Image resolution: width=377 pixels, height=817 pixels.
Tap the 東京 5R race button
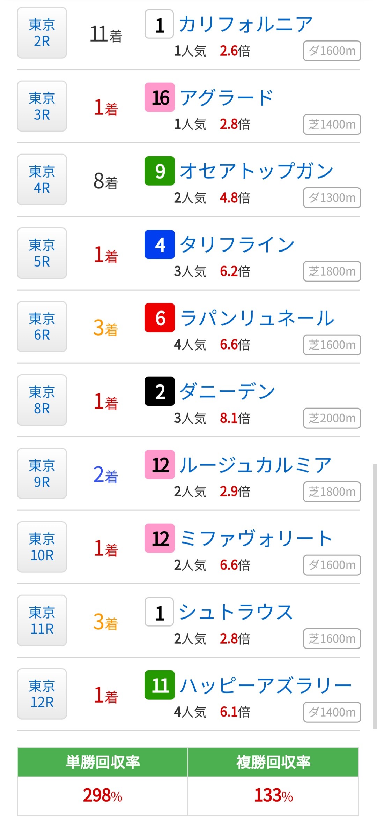42,253
